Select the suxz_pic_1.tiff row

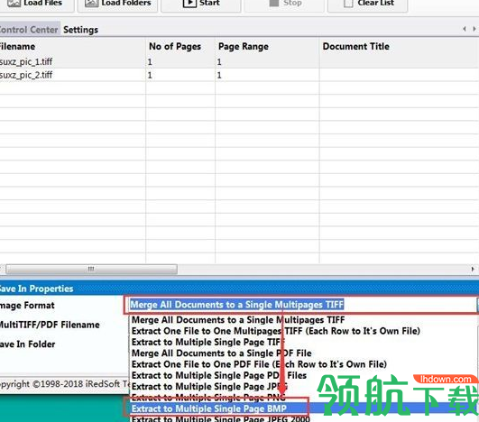coord(239,61)
